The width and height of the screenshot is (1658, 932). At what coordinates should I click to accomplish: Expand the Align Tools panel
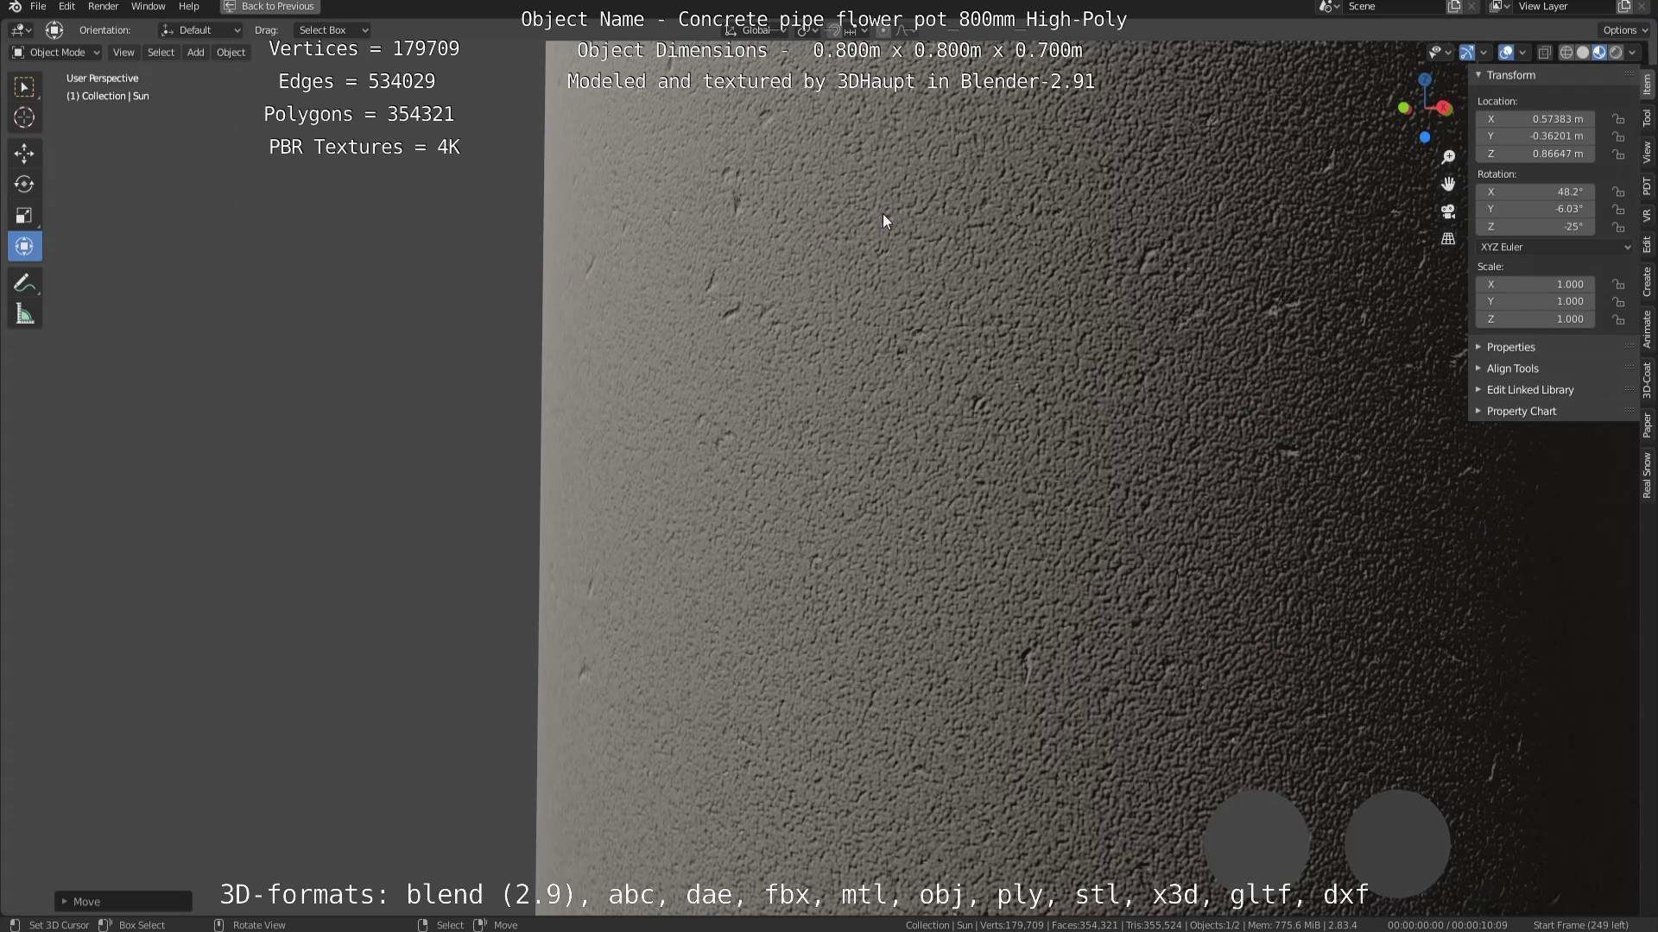click(1512, 368)
